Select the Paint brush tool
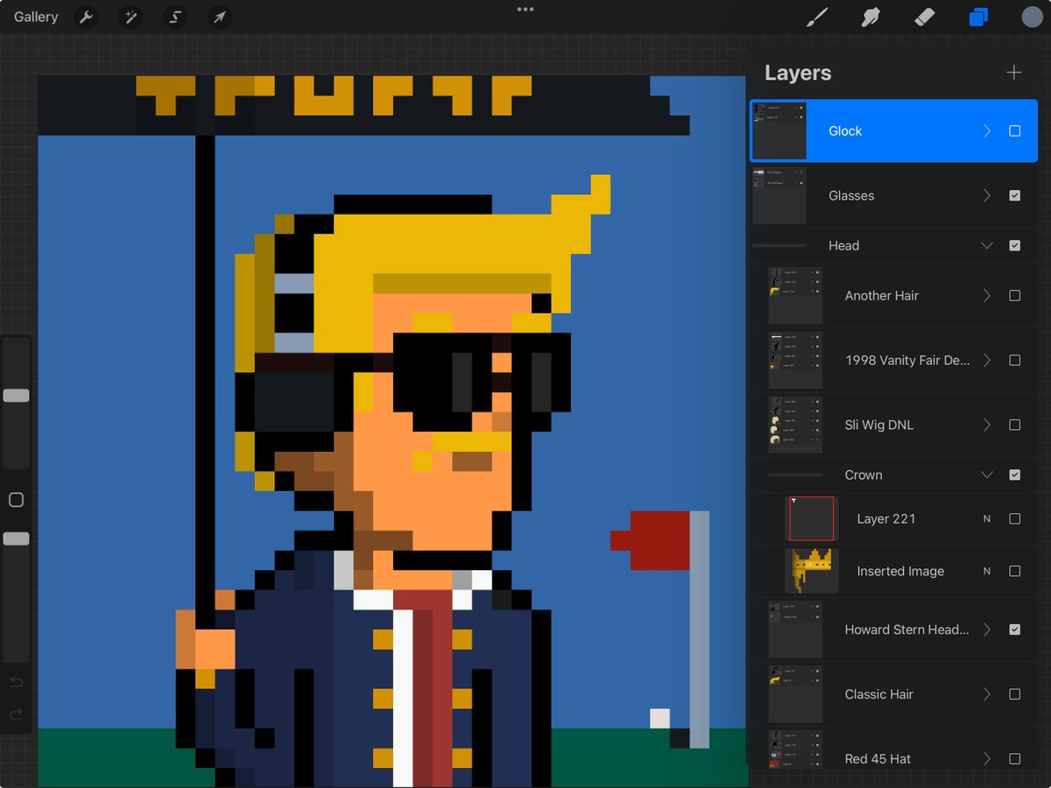The width and height of the screenshot is (1051, 788). pyautogui.click(x=816, y=17)
